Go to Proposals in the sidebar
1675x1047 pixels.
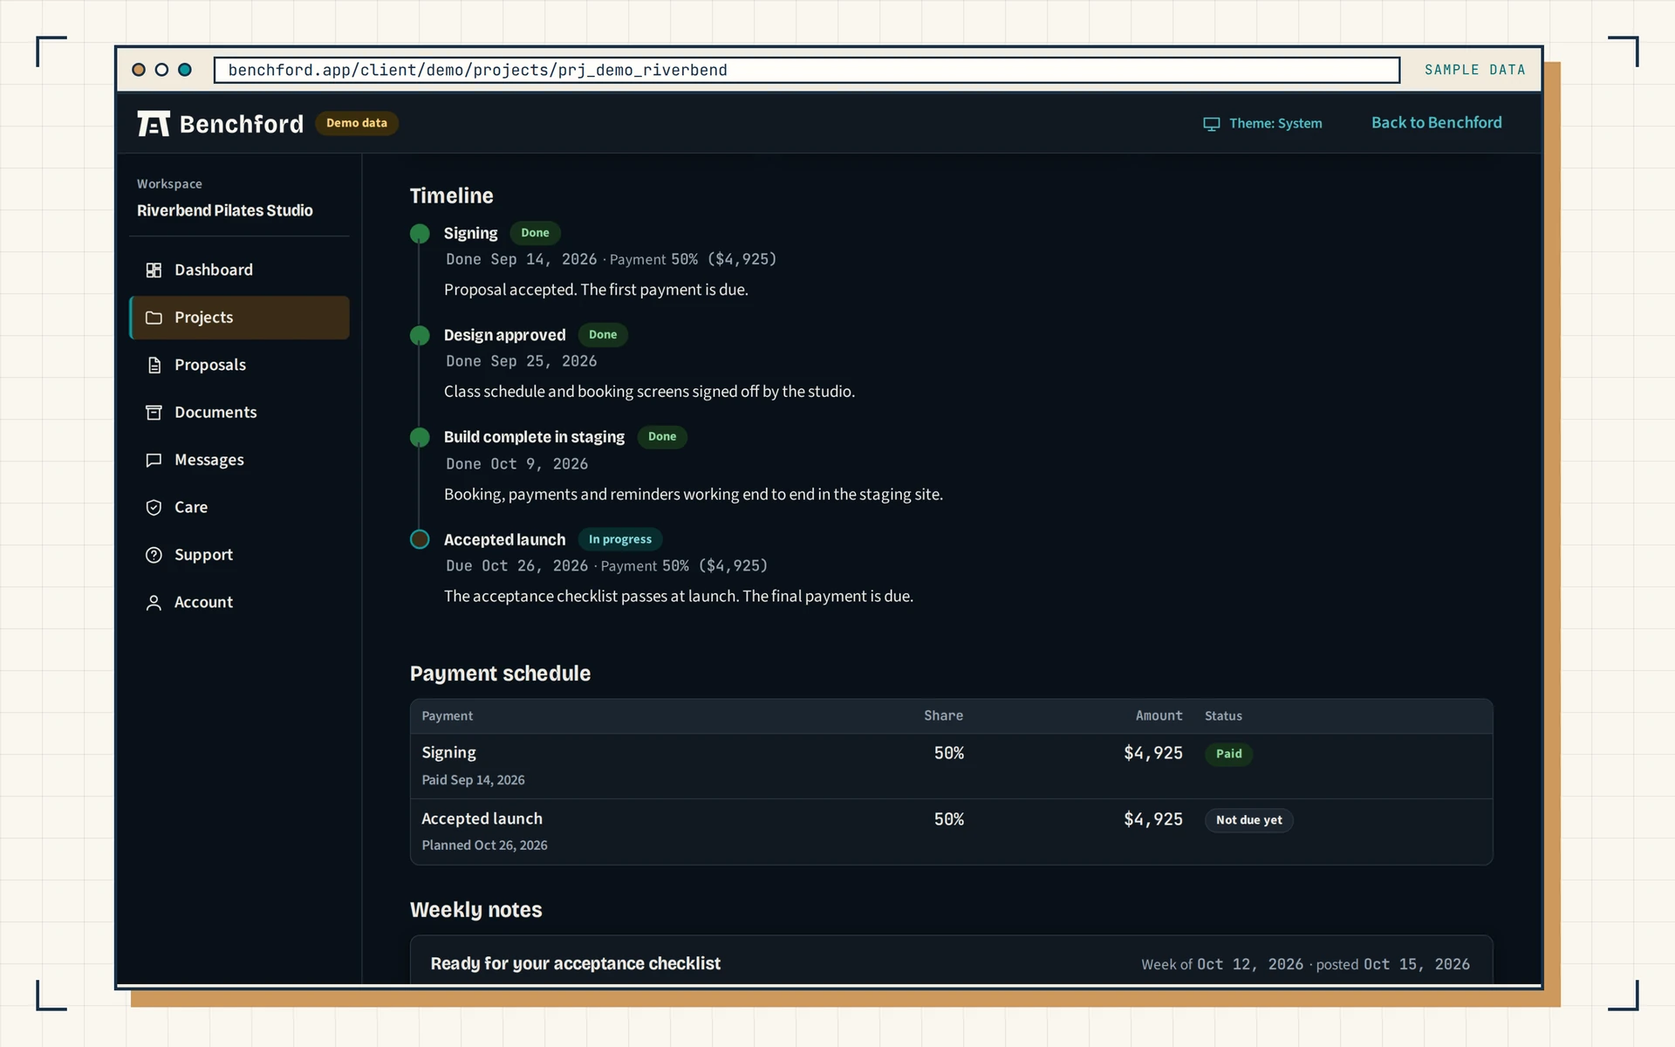[239, 365]
